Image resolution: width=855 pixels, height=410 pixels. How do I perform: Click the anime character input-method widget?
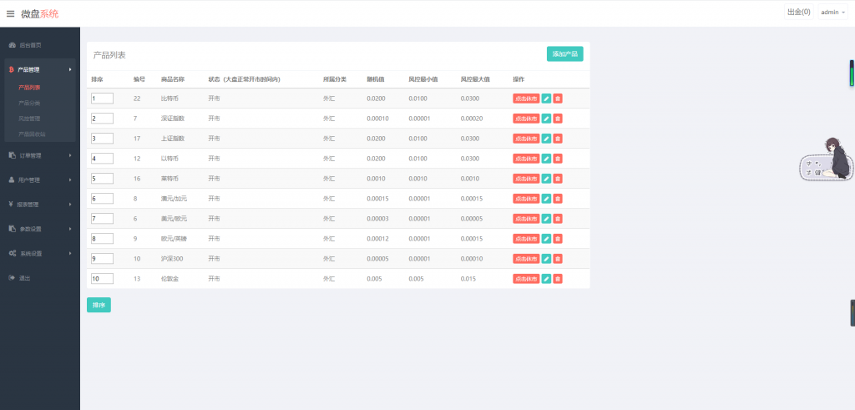point(827,159)
